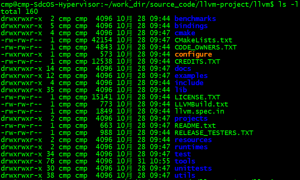
Task: Click the tools directory name
Action: [185, 161]
